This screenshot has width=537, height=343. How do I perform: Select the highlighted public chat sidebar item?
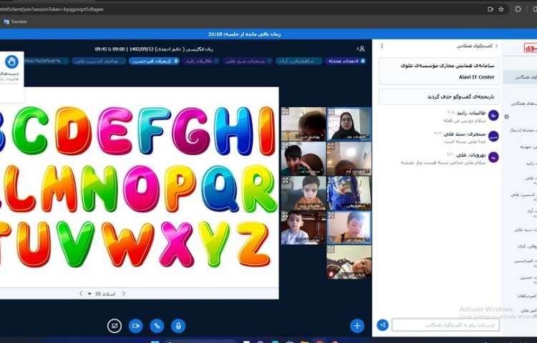click(x=520, y=77)
